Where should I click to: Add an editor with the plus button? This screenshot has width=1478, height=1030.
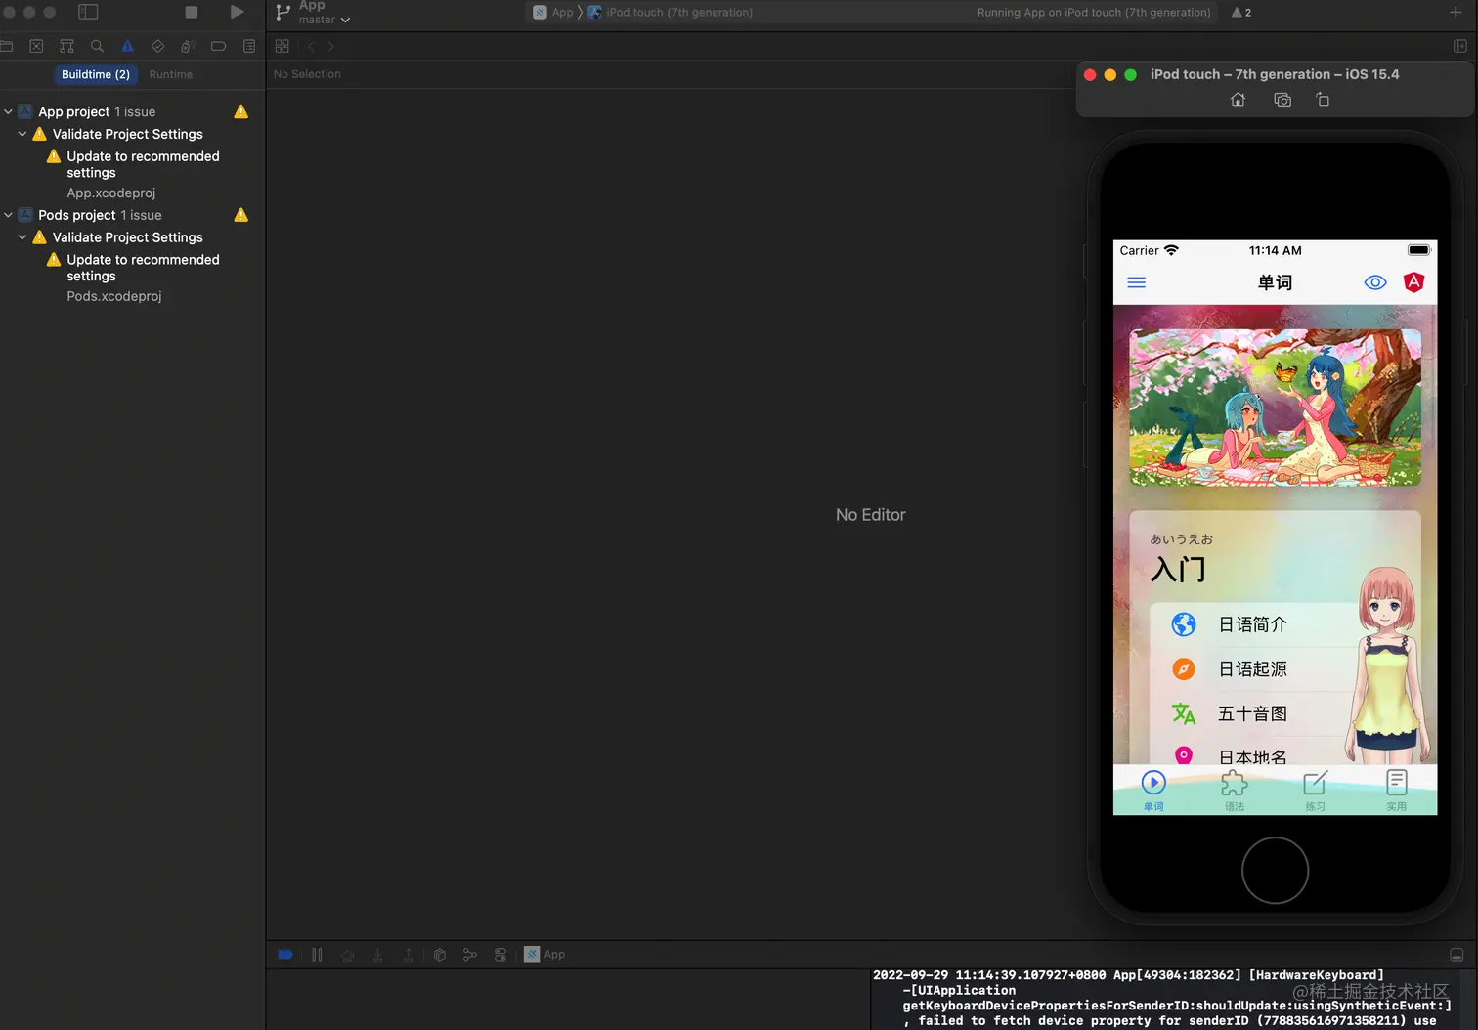(1456, 13)
